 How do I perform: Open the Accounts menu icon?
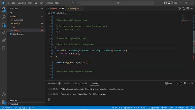coord(4,94)
